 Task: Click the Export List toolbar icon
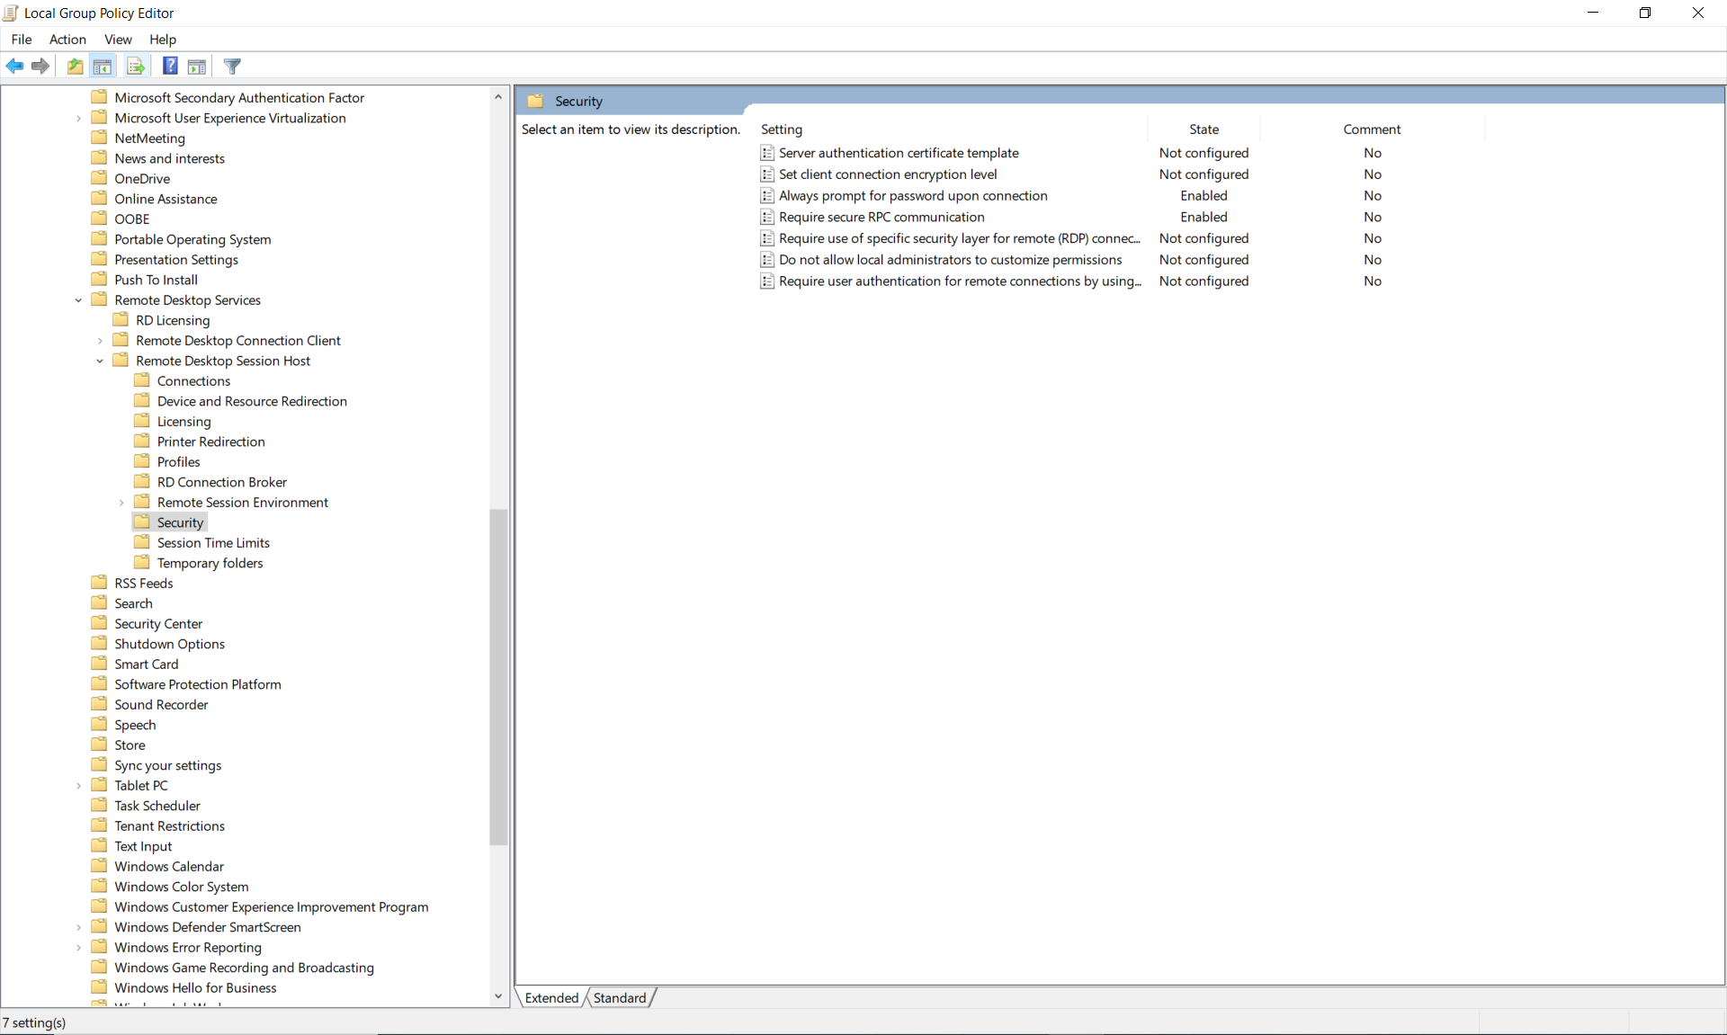pos(136,66)
